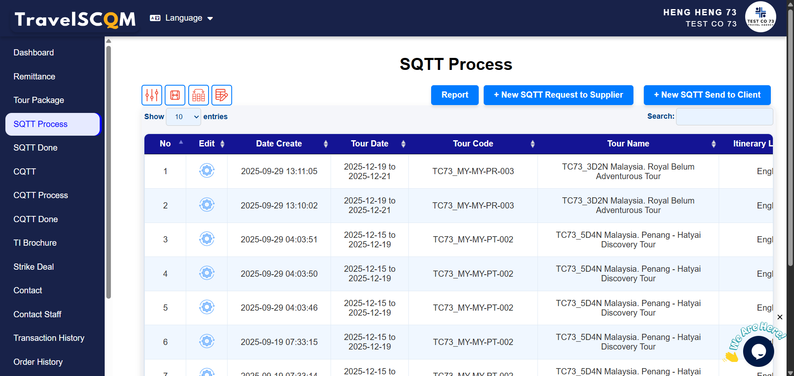The image size is (794, 376).
Task: Click the column reorder icon button
Action: click(x=198, y=95)
